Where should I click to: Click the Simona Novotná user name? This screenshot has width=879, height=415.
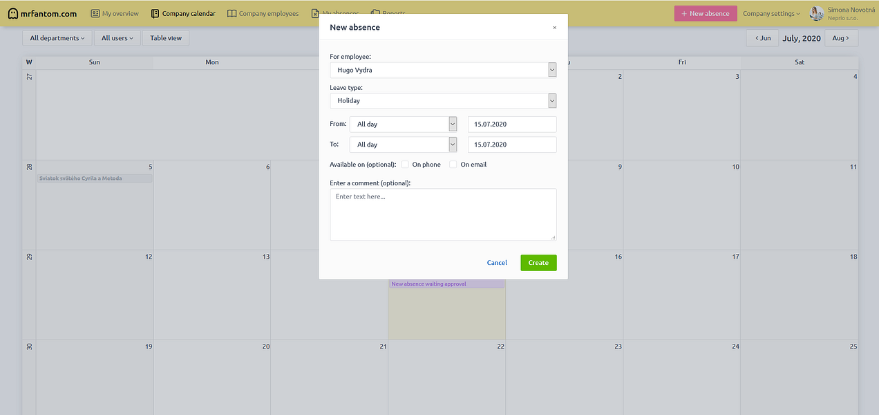(850, 10)
